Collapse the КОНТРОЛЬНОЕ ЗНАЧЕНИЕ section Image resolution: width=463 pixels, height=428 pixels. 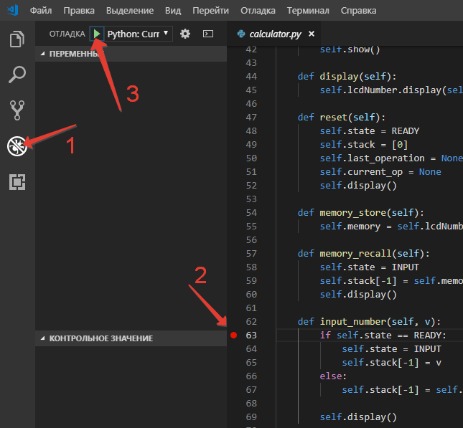(x=131, y=338)
